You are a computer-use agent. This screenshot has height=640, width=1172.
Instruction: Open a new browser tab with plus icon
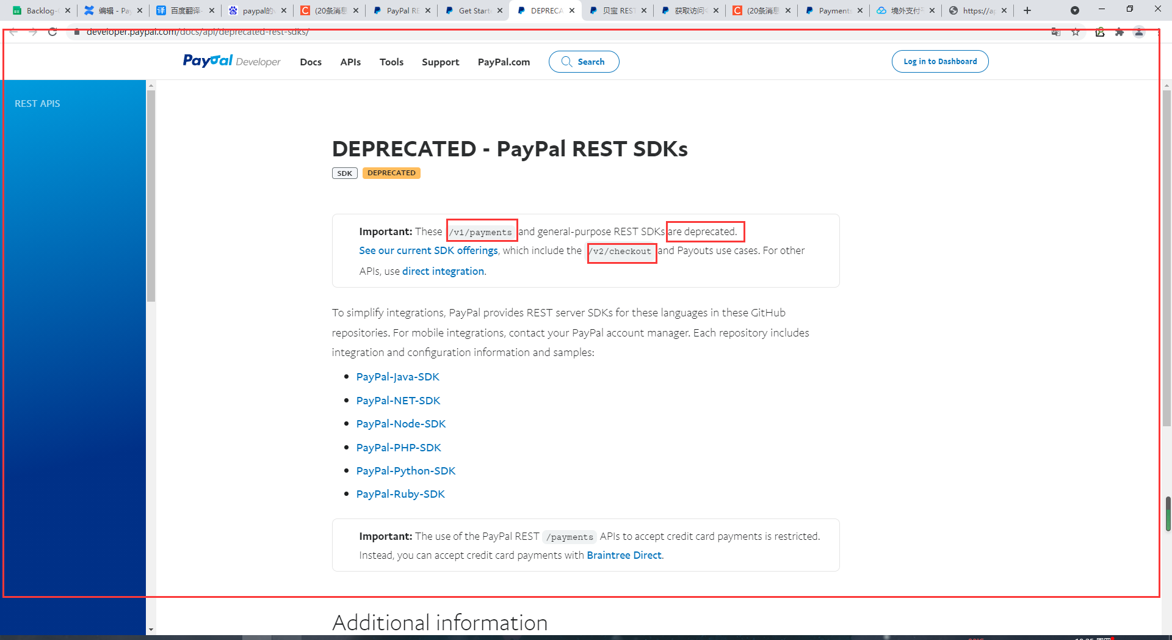click(1027, 10)
